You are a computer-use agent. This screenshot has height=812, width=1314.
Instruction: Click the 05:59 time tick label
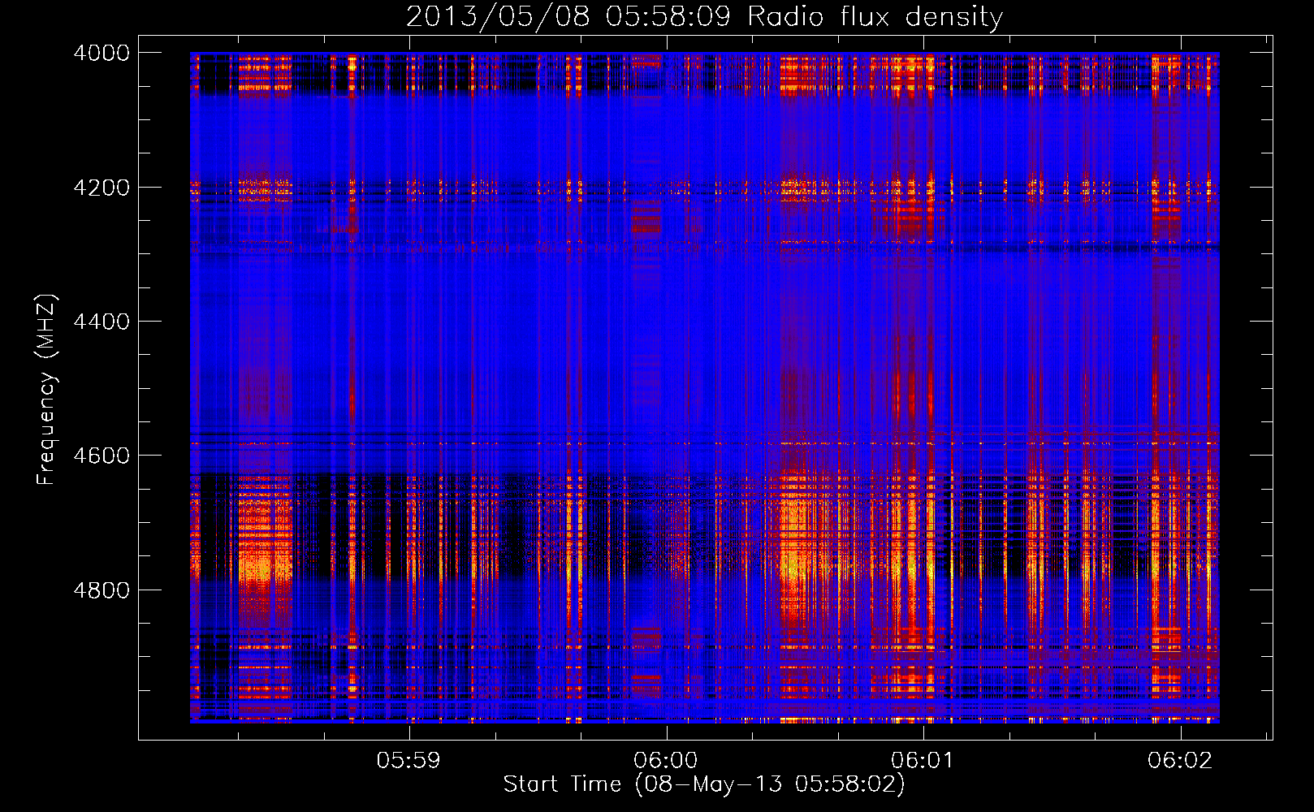(409, 761)
